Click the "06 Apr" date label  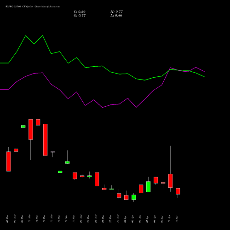(x=140, y=219)
